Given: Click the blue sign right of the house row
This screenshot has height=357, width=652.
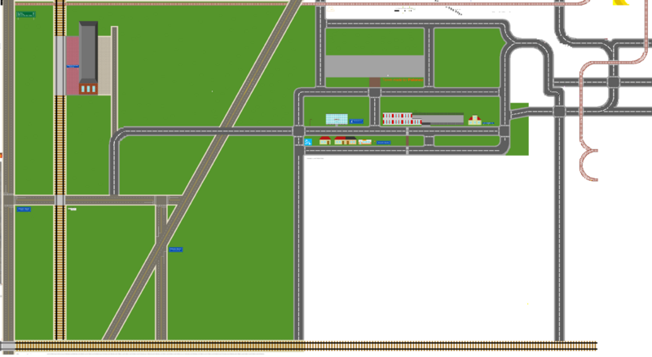Looking at the screenshot, I should (x=384, y=142).
